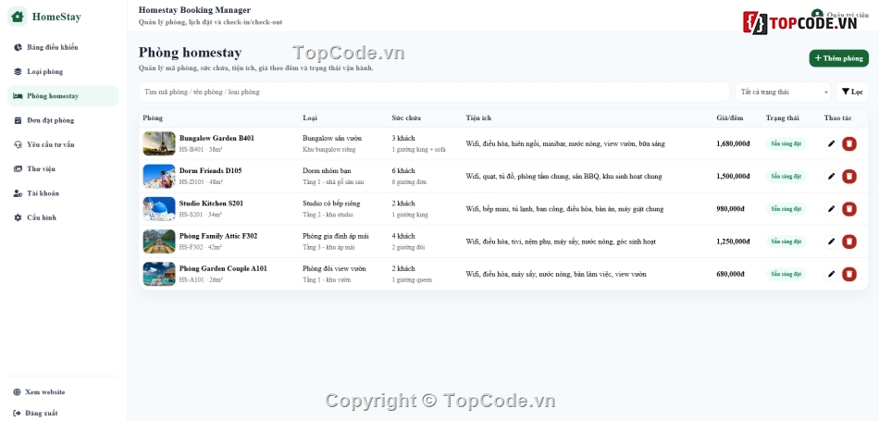
Task: Focus the room search input field
Action: 435,92
